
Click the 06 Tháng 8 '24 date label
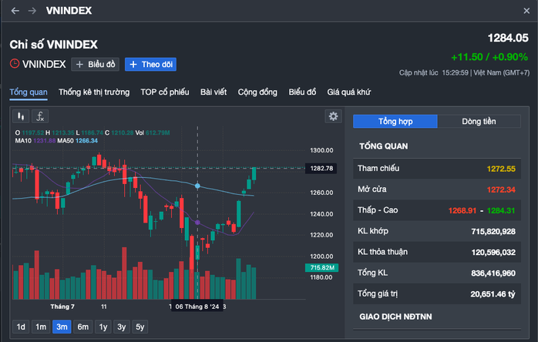[197, 307]
